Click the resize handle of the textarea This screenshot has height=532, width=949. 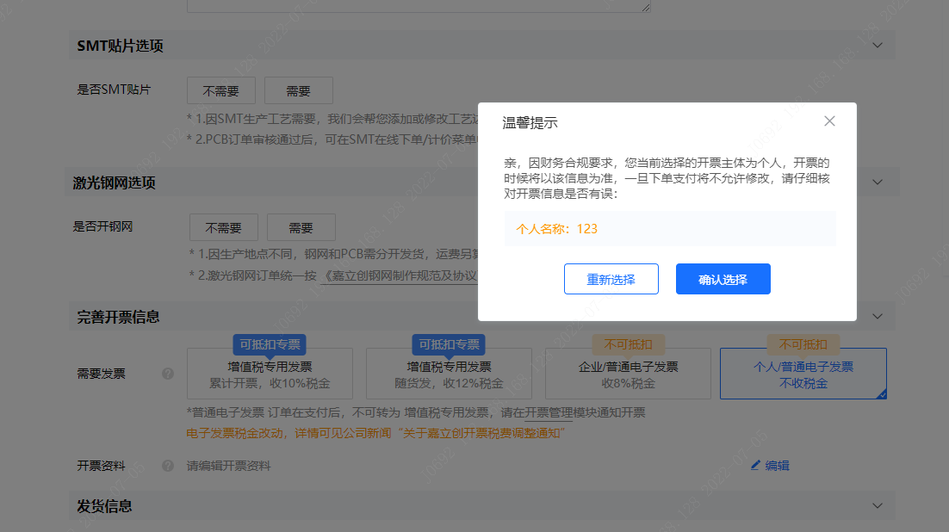tap(646, 7)
